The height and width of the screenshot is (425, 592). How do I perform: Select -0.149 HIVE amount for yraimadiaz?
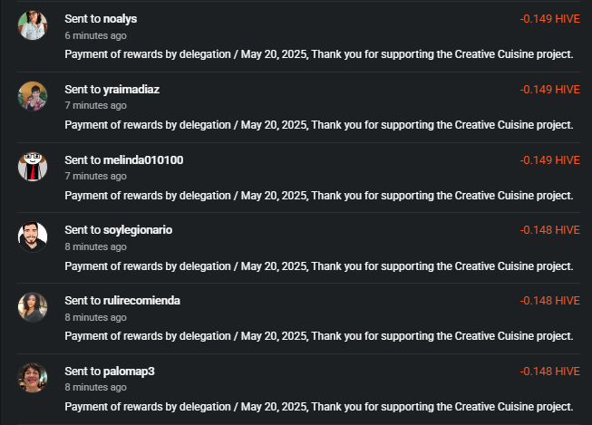tap(549, 90)
